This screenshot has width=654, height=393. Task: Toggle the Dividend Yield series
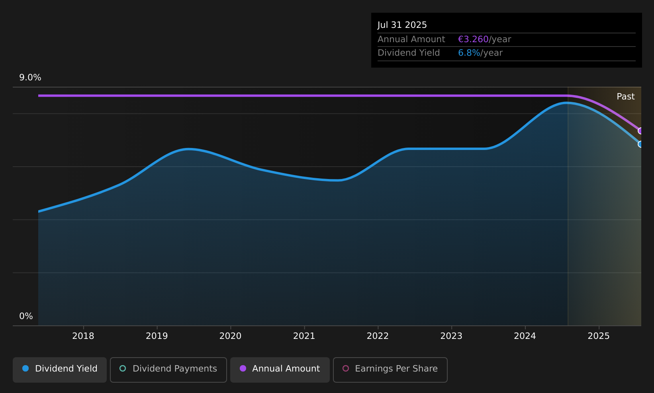point(60,370)
